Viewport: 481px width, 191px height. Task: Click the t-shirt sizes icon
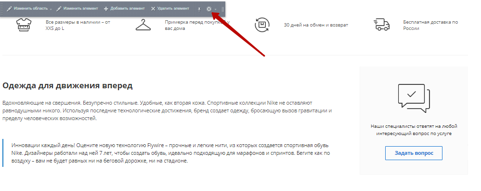24,25
